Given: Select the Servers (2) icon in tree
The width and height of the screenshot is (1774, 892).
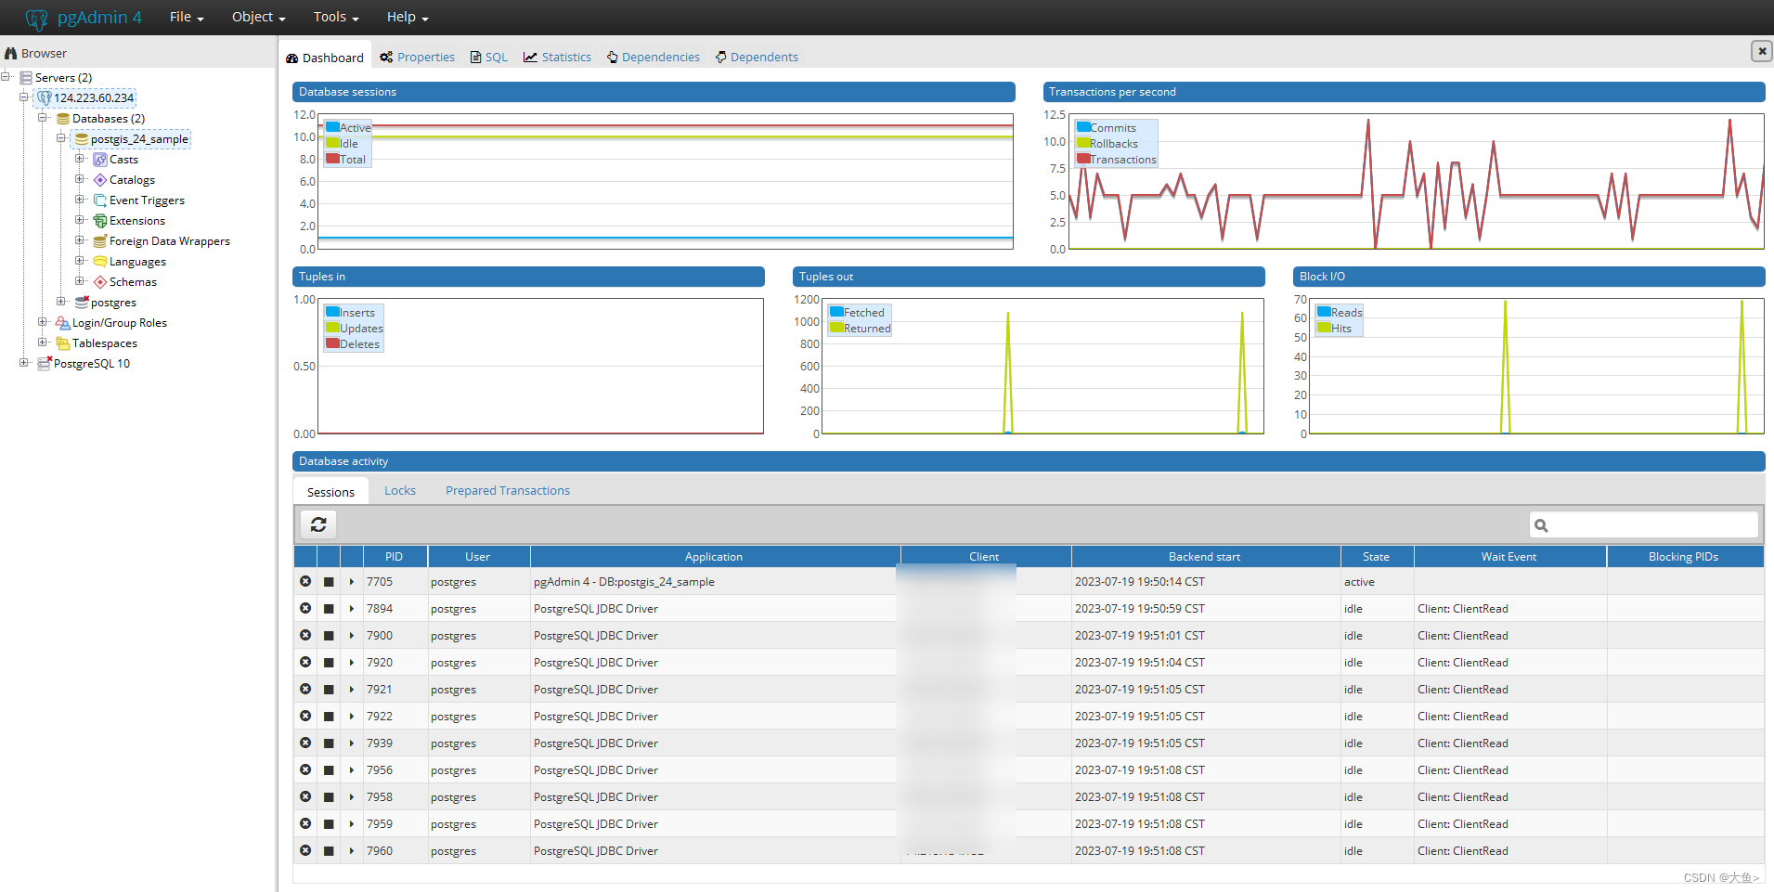Looking at the screenshot, I should tap(26, 78).
